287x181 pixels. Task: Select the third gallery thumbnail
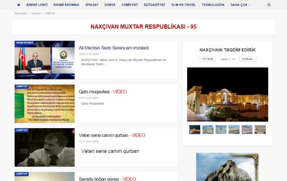[221, 130]
